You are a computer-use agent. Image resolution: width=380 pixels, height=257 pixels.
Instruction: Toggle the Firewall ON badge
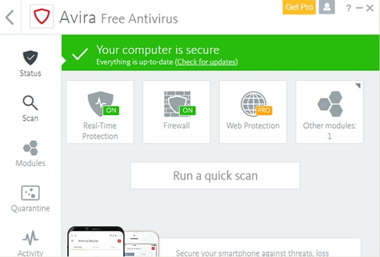[187, 111]
